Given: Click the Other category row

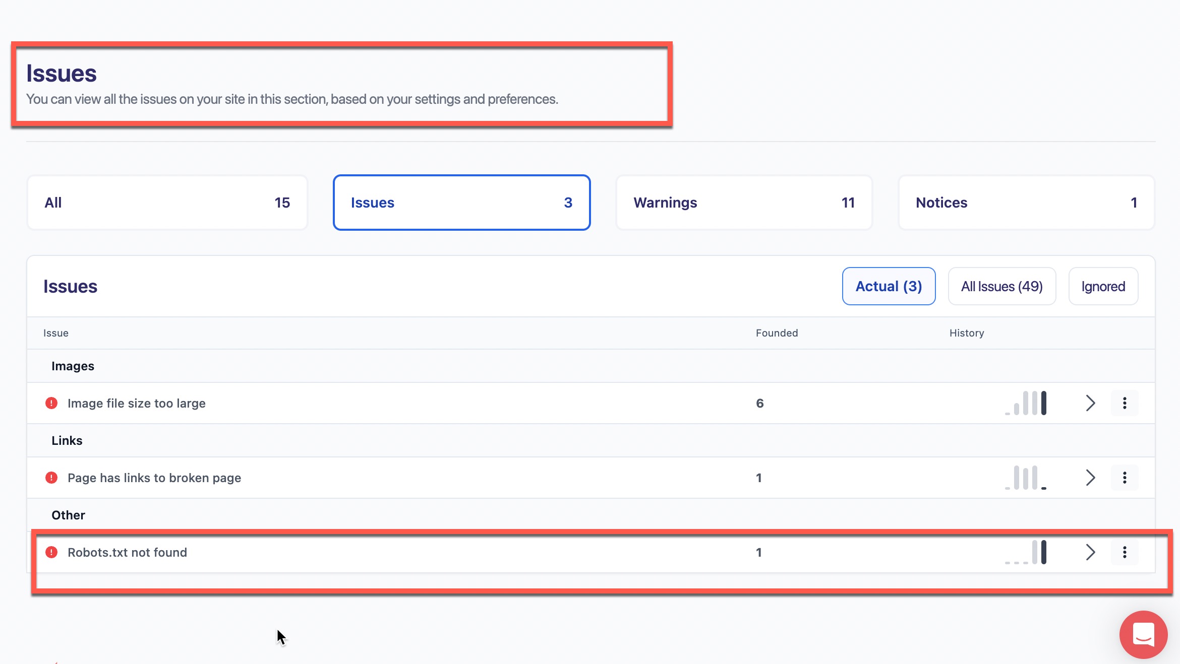Looking at the screenshot, I should (x=591, y=515).
